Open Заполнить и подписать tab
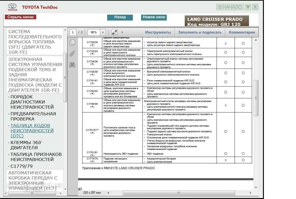 pos(200,32)
